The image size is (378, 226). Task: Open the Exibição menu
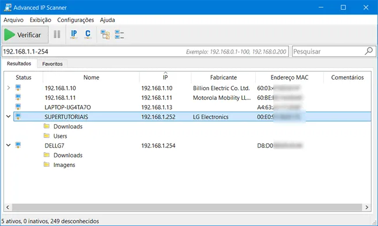click(x=40, y=20)
